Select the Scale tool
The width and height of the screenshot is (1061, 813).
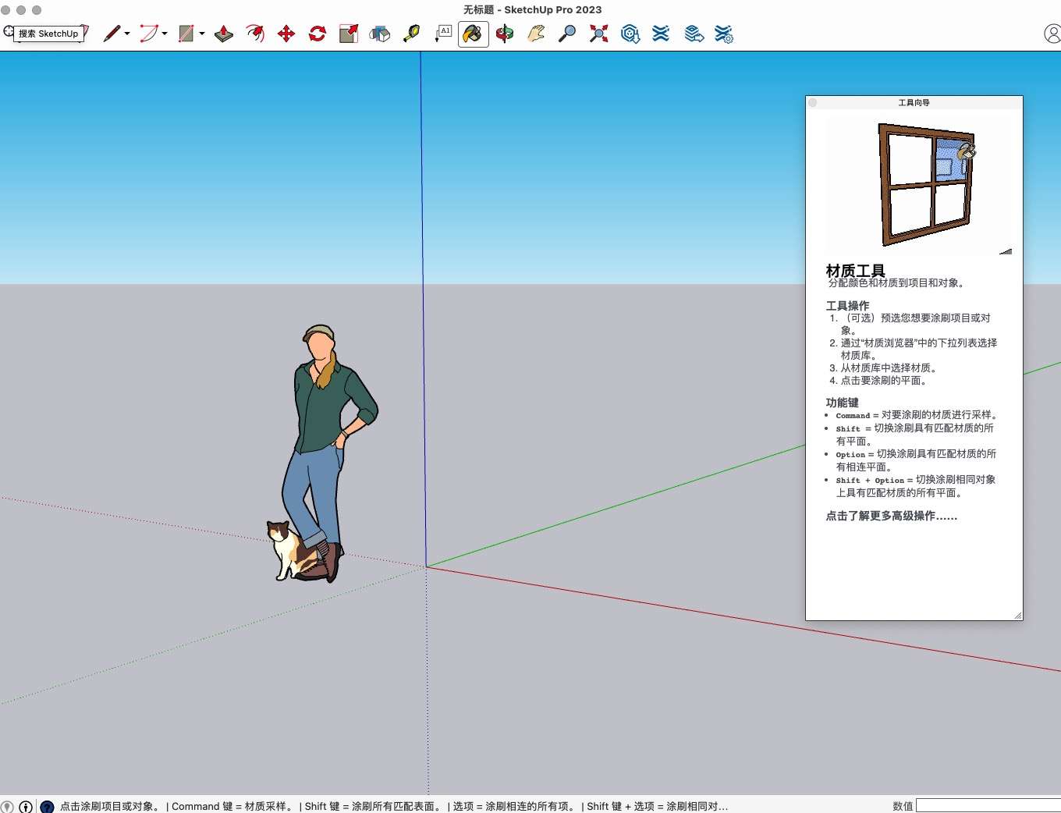[x=349, y=34]
